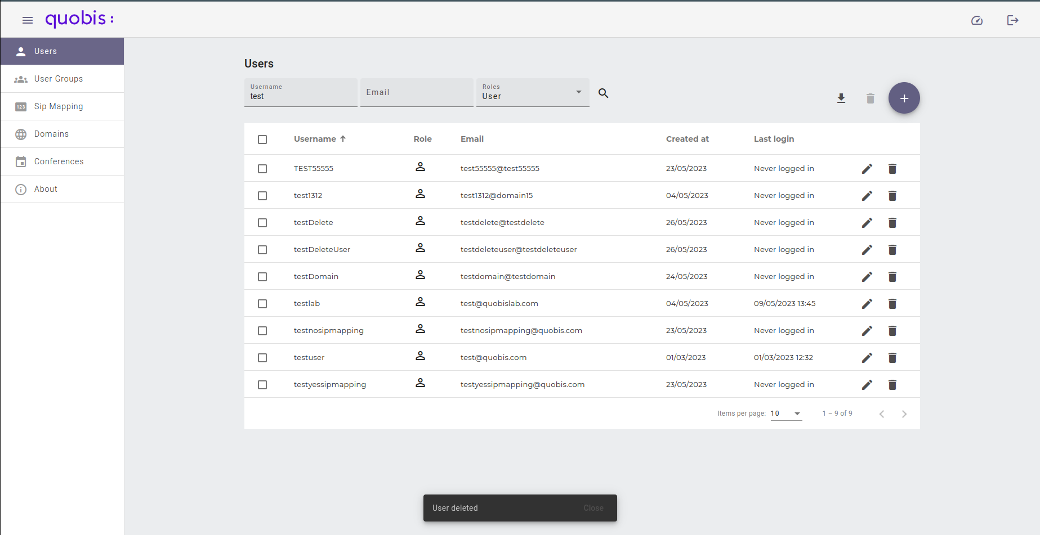
Task: Edit the testlab user
Action: click(x=867, y=304)
